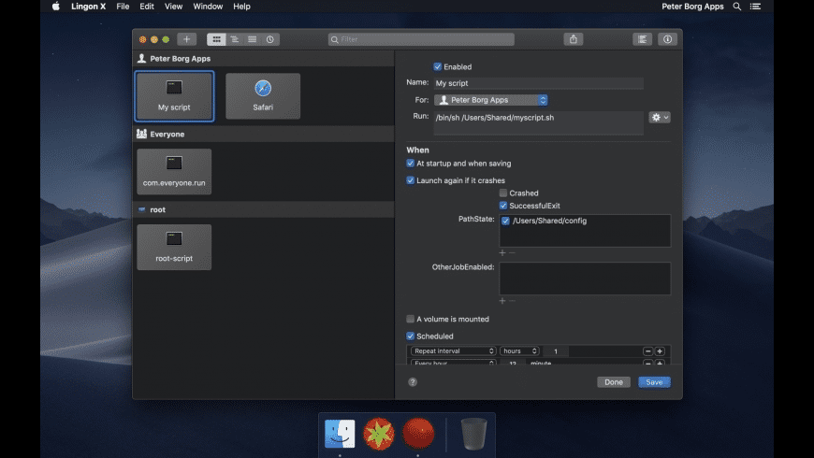Screen dimensions: 814x458
Task: Toggle the Enabled checkbox
Action: pos(438,67)
